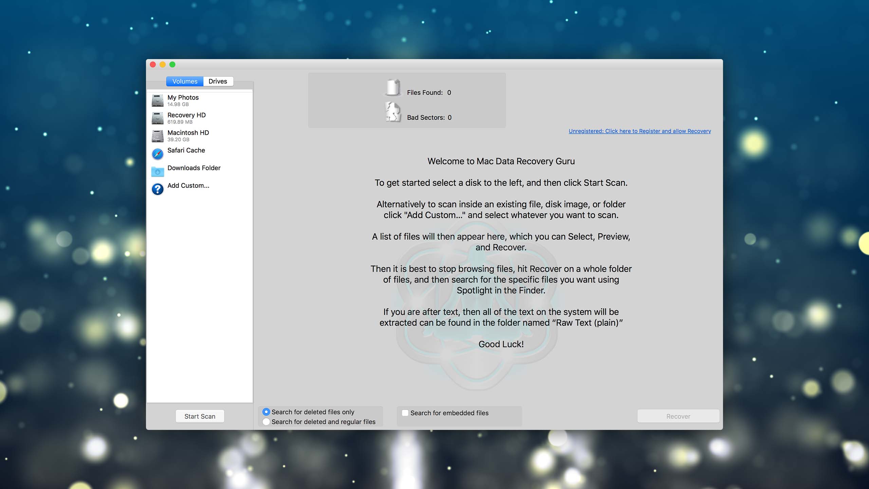
Task: Click the My Photos drive icon
Action: pos(158,101)
